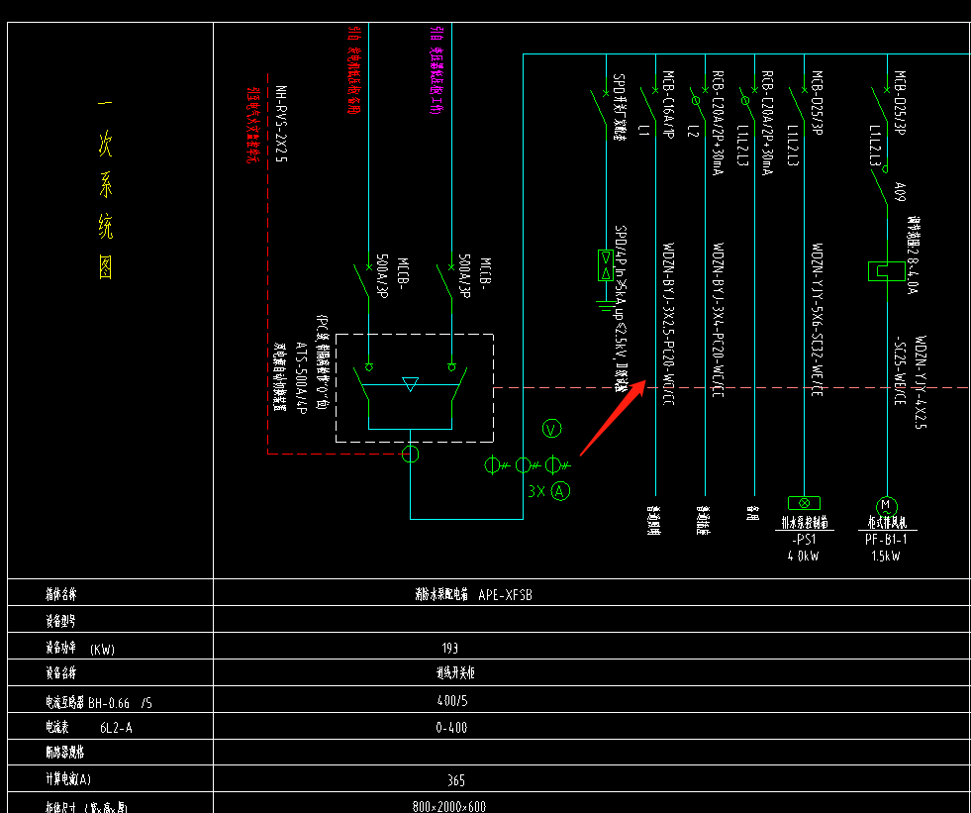Select the PF-B1-1 fan label

(x=886, y=540)
